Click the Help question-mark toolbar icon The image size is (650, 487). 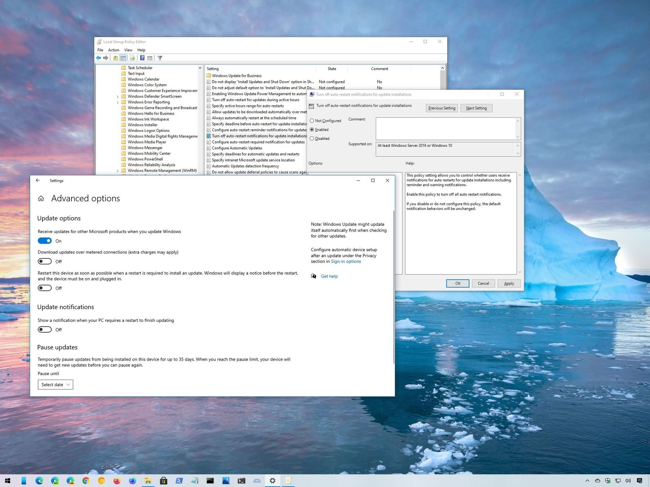click(x=142, y=58)
